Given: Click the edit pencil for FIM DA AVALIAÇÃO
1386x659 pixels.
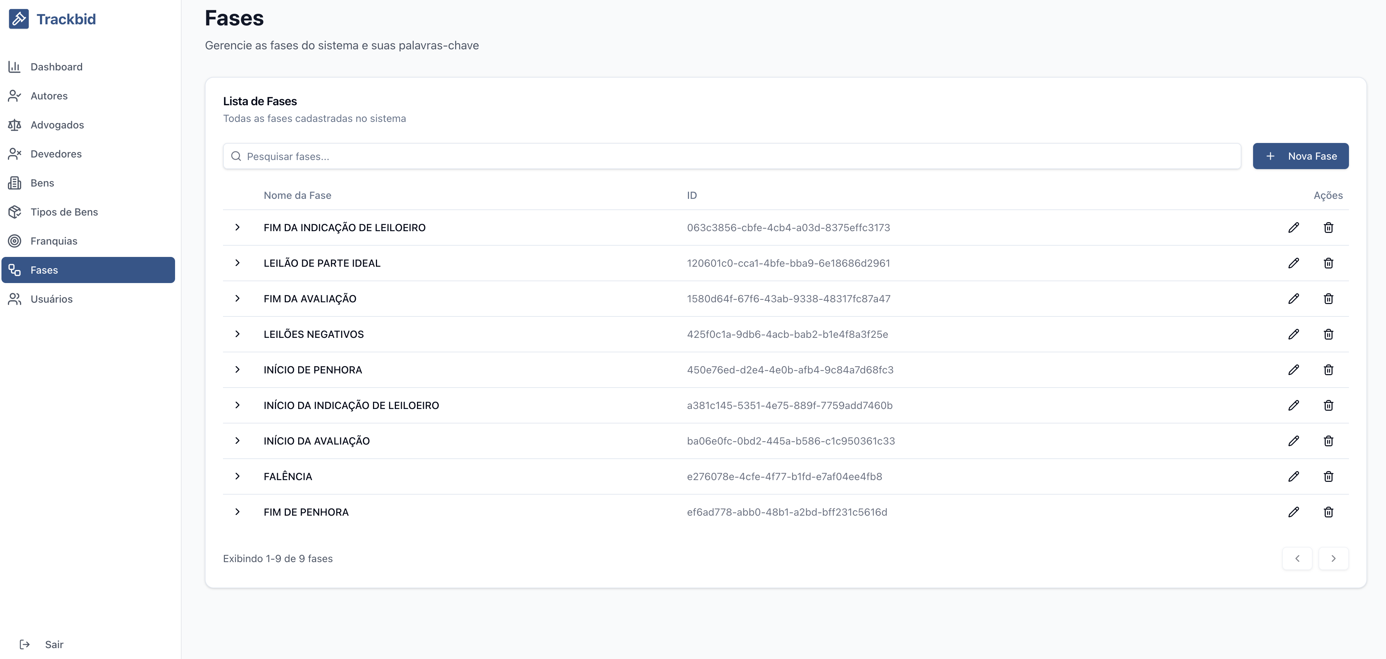Looking at the screenshot, I should (1294, 299).
